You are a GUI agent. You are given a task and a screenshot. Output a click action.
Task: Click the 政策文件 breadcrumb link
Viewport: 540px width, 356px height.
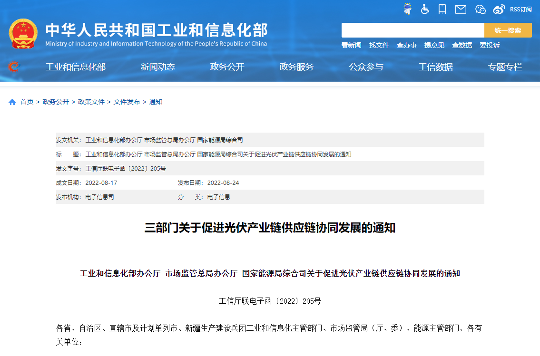tap(90, 102)
